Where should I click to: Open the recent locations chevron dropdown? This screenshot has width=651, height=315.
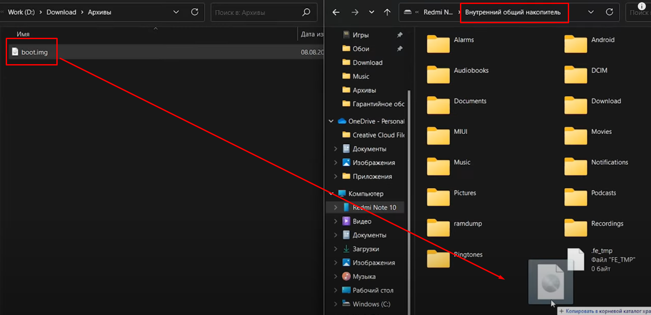[x=371, y=12]
